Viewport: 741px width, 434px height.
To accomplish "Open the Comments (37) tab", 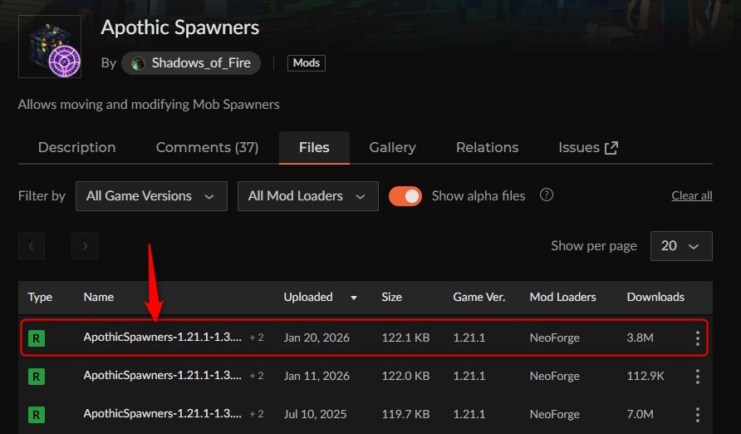I will pos(207,147).
